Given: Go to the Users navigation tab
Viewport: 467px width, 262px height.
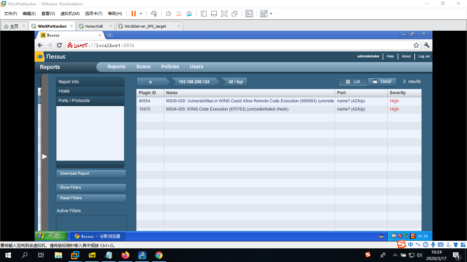Looking at the screenshot, I should [x=196, y=67].
